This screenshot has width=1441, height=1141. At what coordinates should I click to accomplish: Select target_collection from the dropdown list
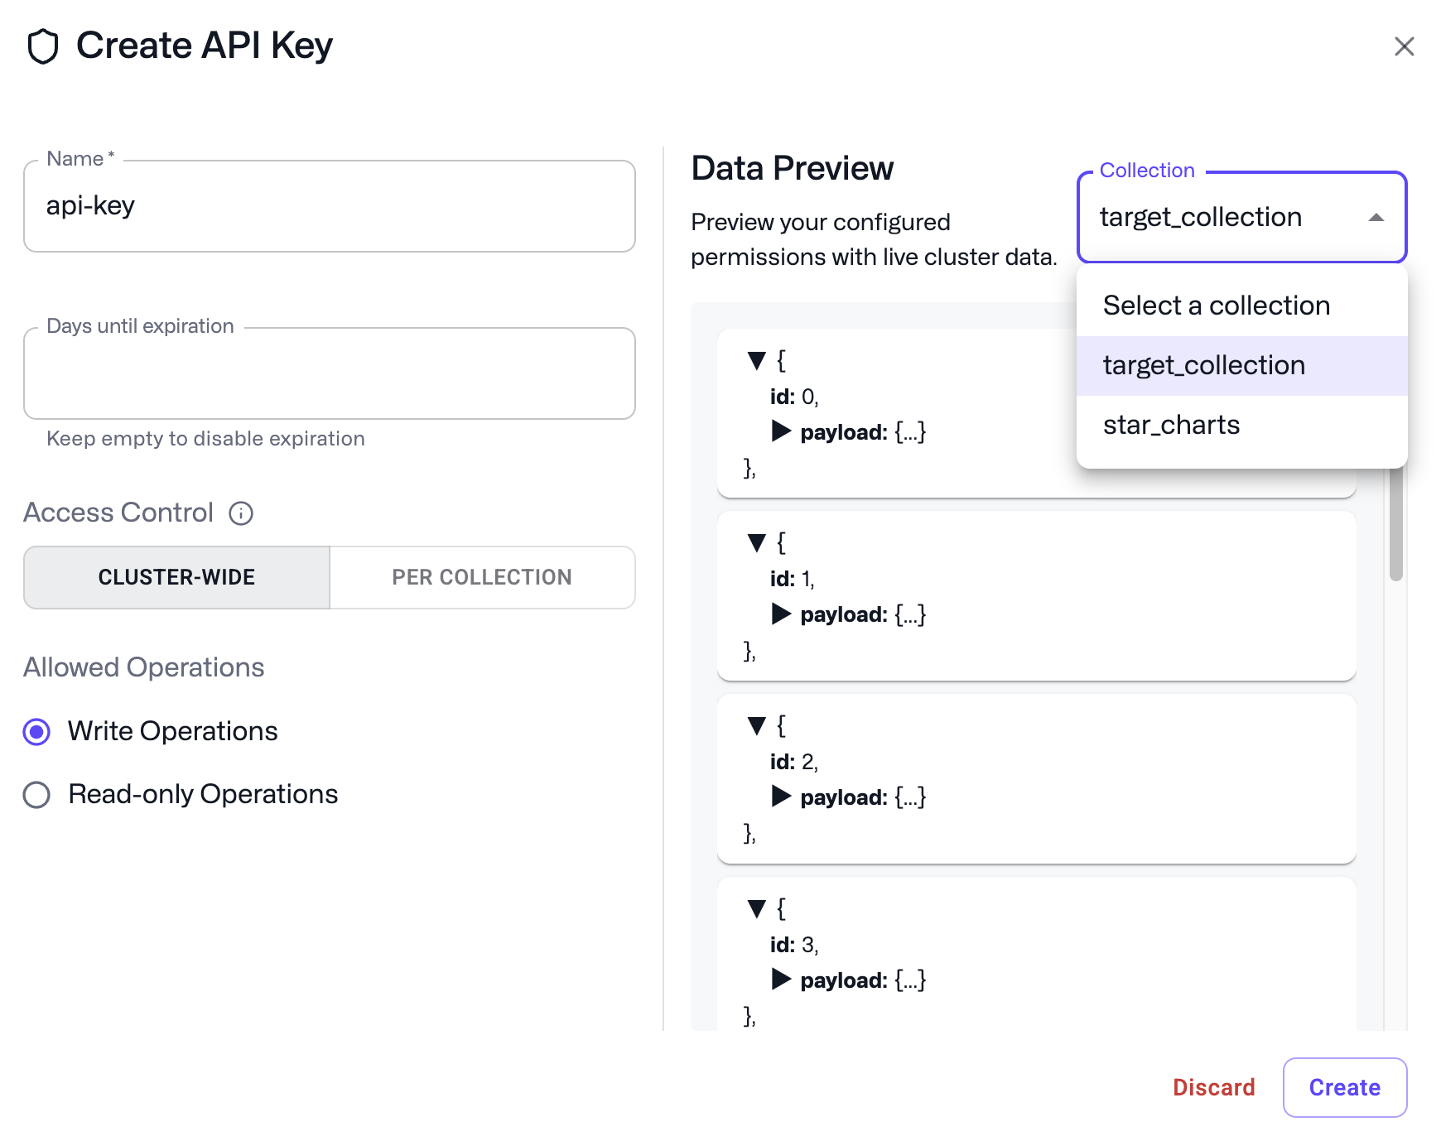click(1202, 364)
